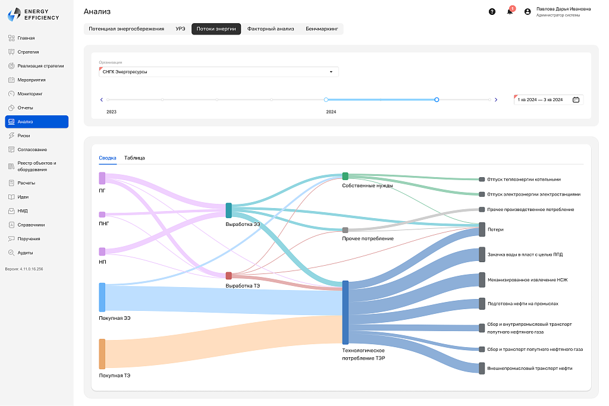Click the Потери node
Viewport: 609px width, 406px height.
(482, 229)
